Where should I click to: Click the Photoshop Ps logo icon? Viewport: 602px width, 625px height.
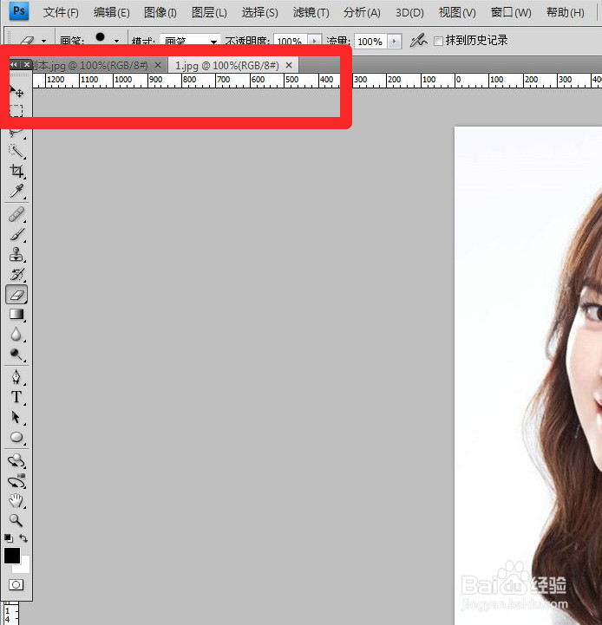[19, 10]
